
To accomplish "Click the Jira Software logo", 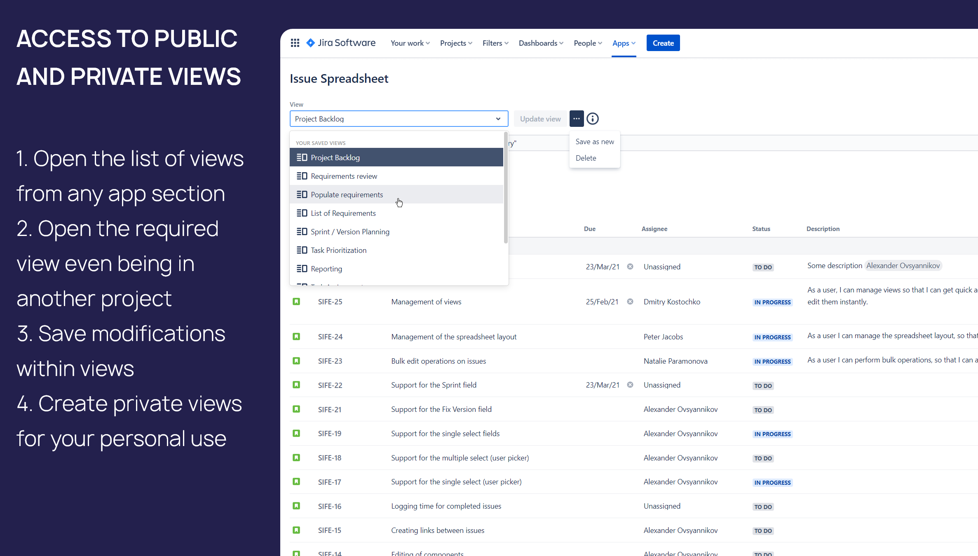I will (341, 43).
